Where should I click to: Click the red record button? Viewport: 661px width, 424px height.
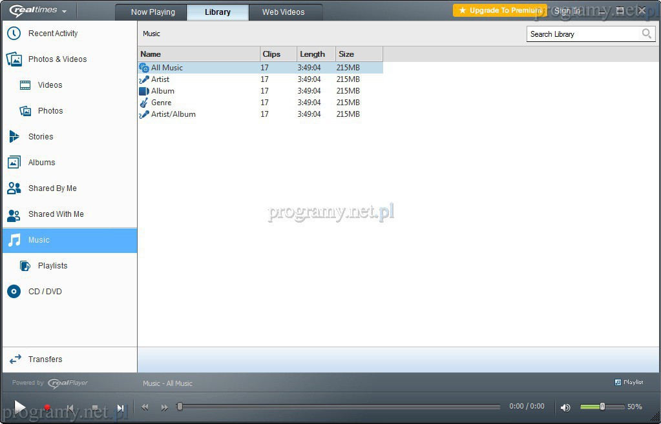pyautogui.click(x=47, y=408)
